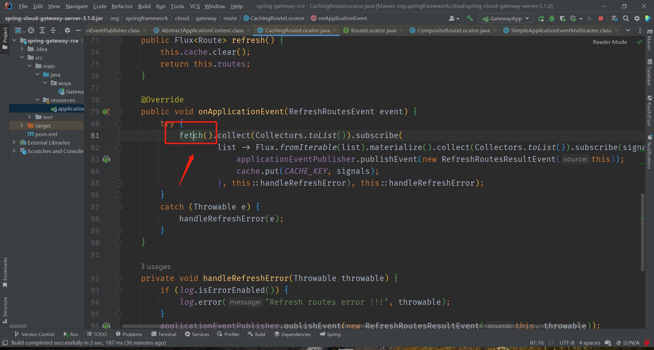Toggle Reader Mode in editor
Viewport: 654px width, 350px height.
coord(610,42)
